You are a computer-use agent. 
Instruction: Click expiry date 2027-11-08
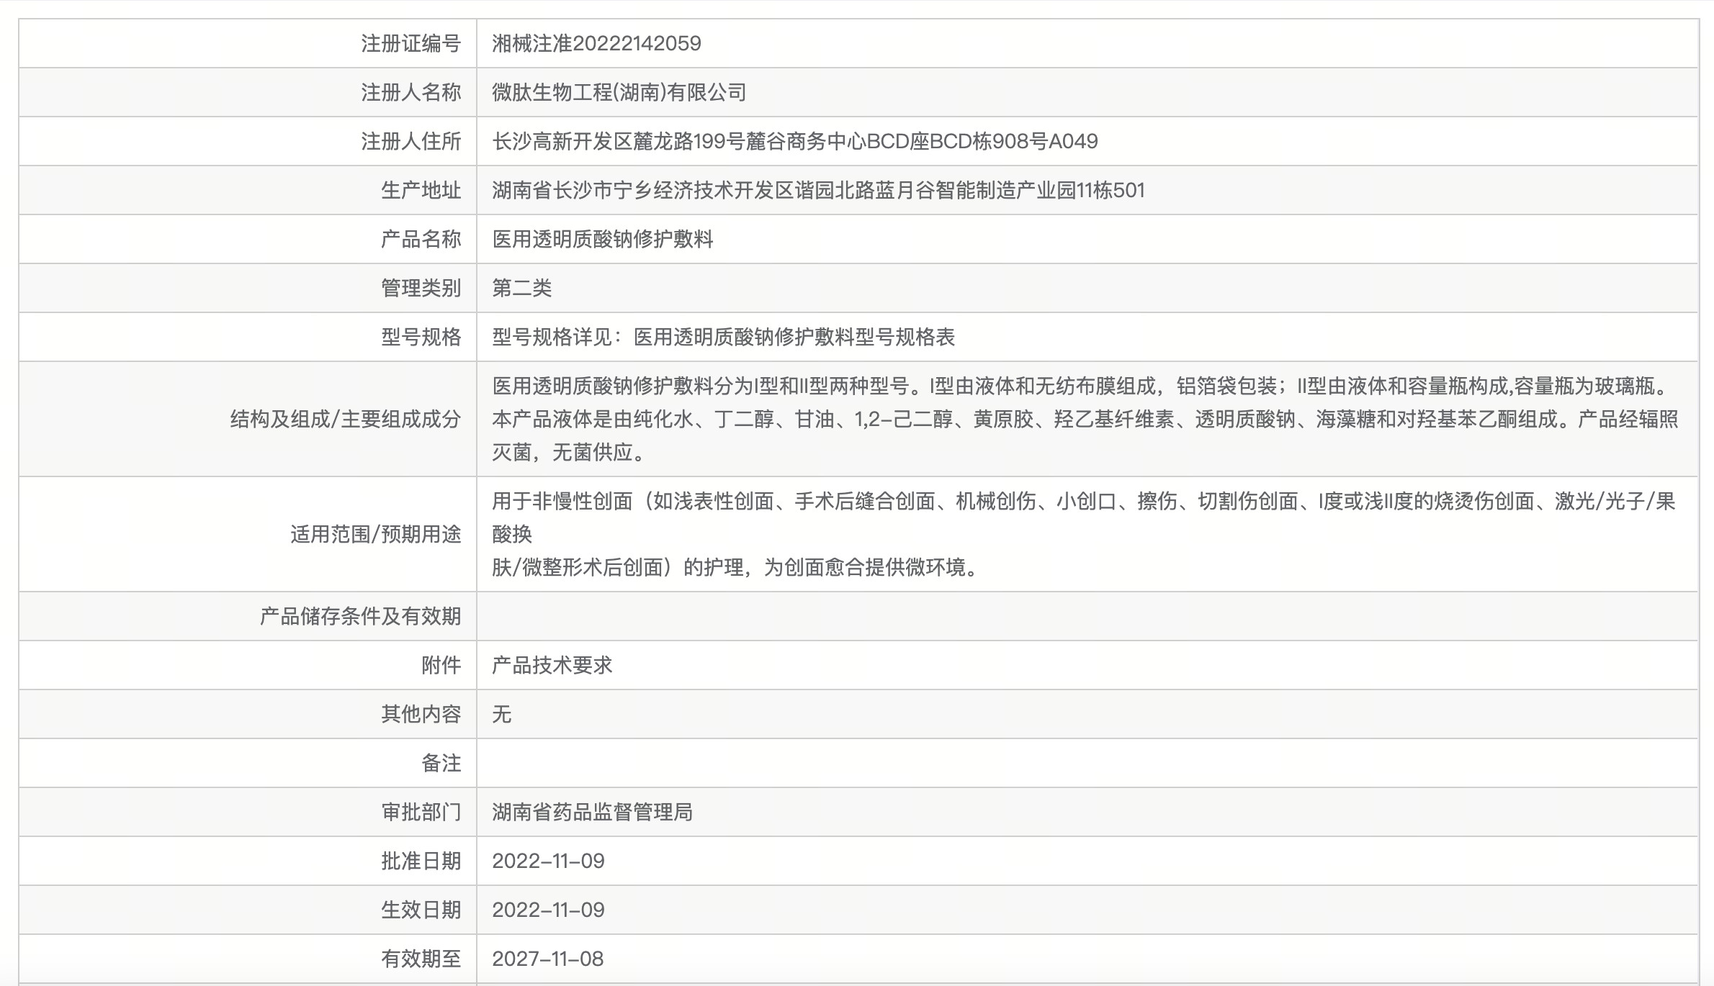click(548, 959)
